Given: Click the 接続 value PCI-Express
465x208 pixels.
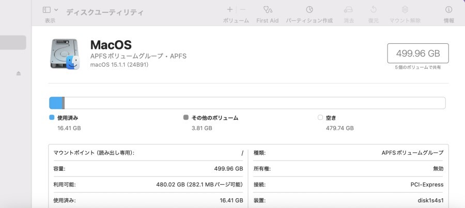Looking at the screenshot, I should [x=427, y=185].
